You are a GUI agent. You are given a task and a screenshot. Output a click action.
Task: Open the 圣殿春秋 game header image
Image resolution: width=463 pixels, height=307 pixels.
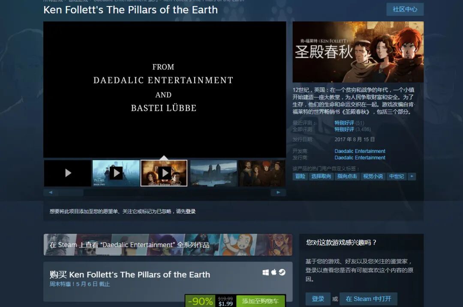tap(358, 52)
